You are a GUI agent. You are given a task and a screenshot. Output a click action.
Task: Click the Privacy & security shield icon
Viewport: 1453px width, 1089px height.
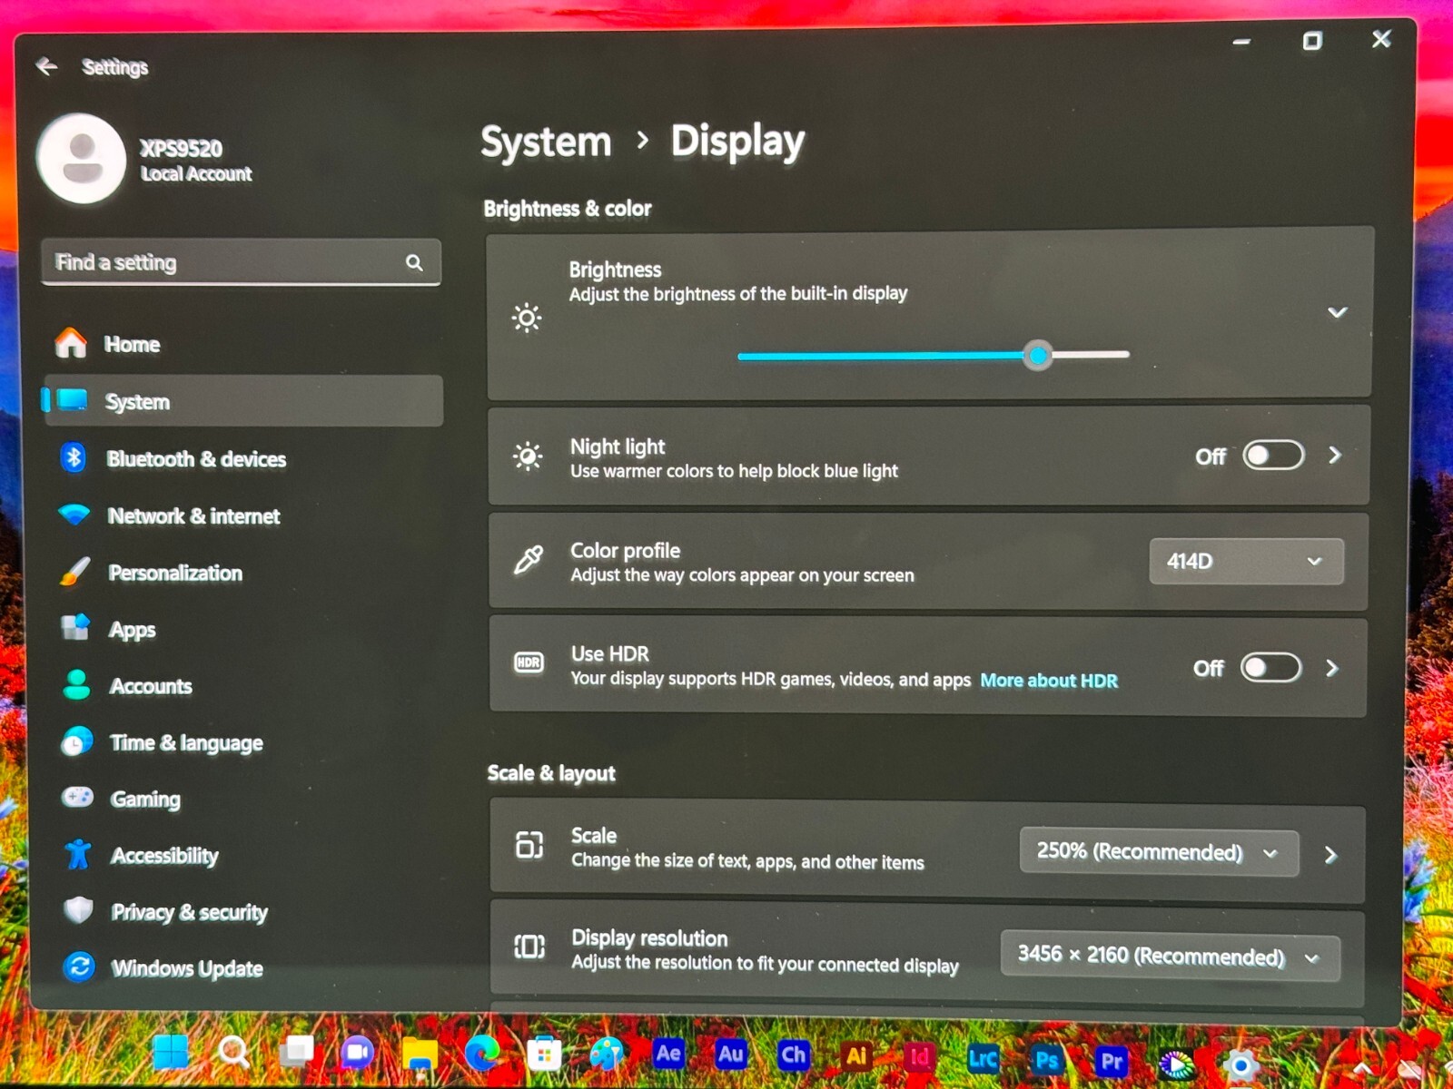79,910
